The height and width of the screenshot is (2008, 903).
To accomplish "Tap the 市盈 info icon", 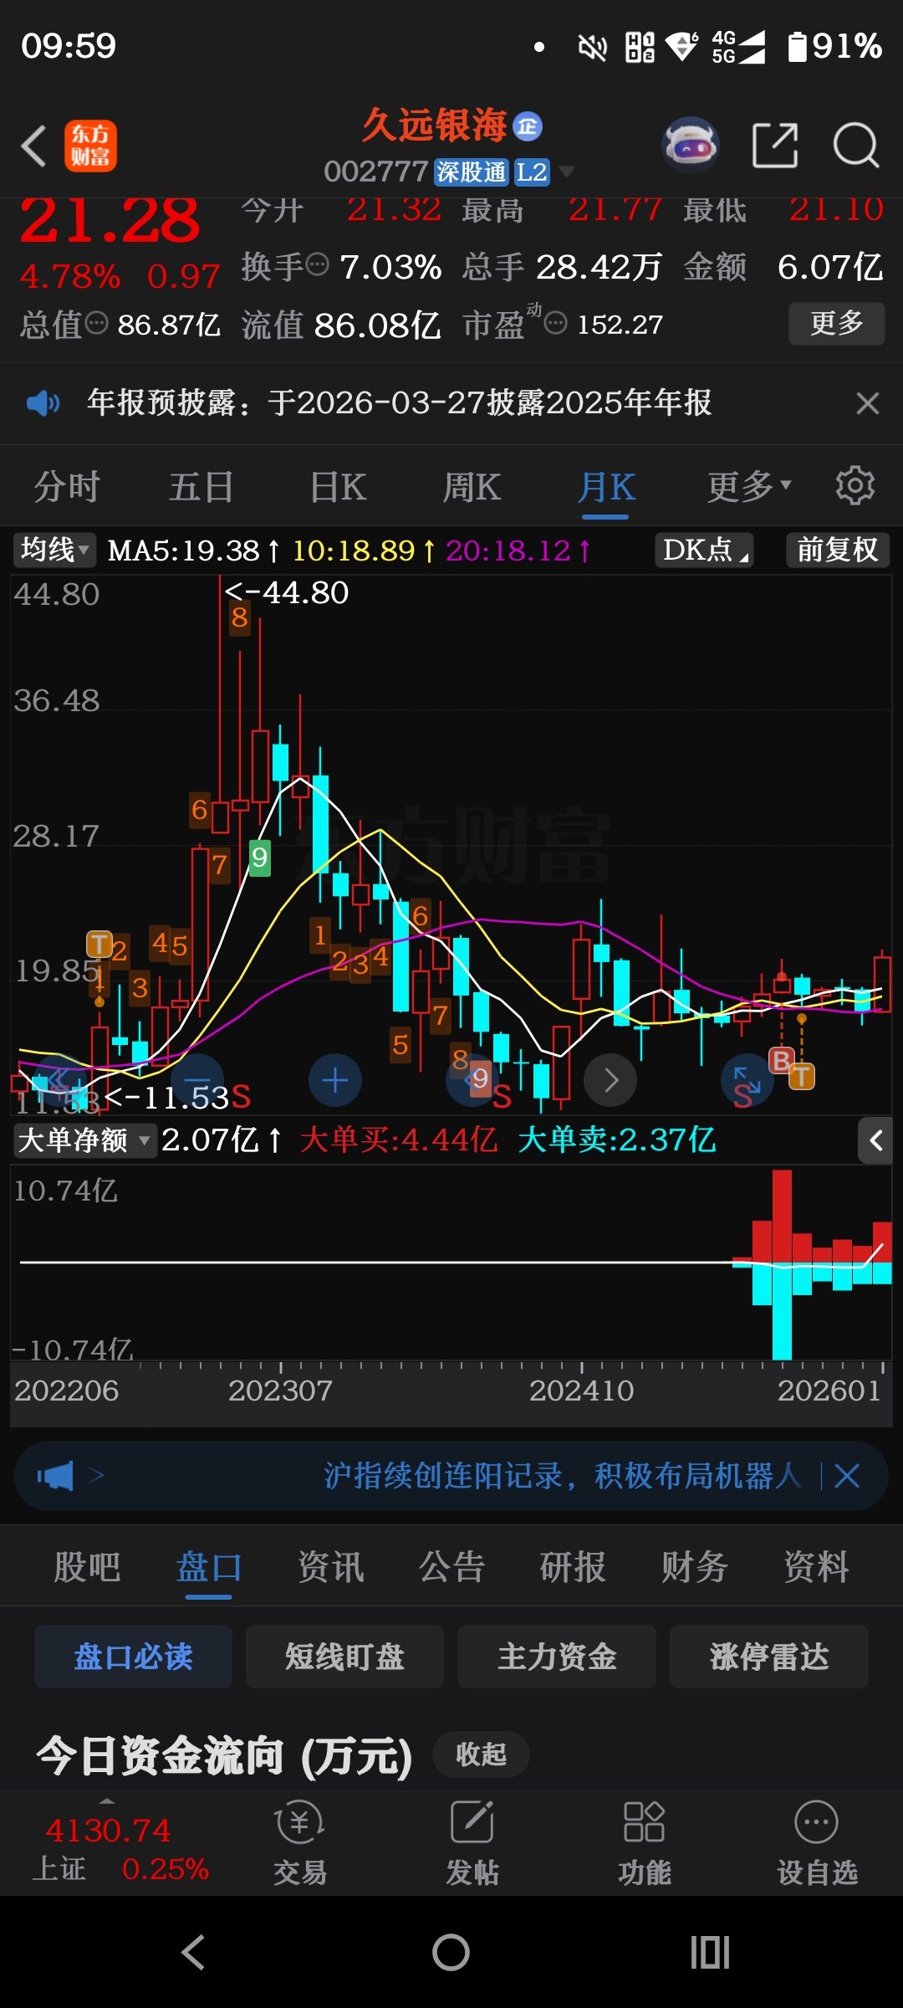I will pyautogui.click(x=555, y=322).
